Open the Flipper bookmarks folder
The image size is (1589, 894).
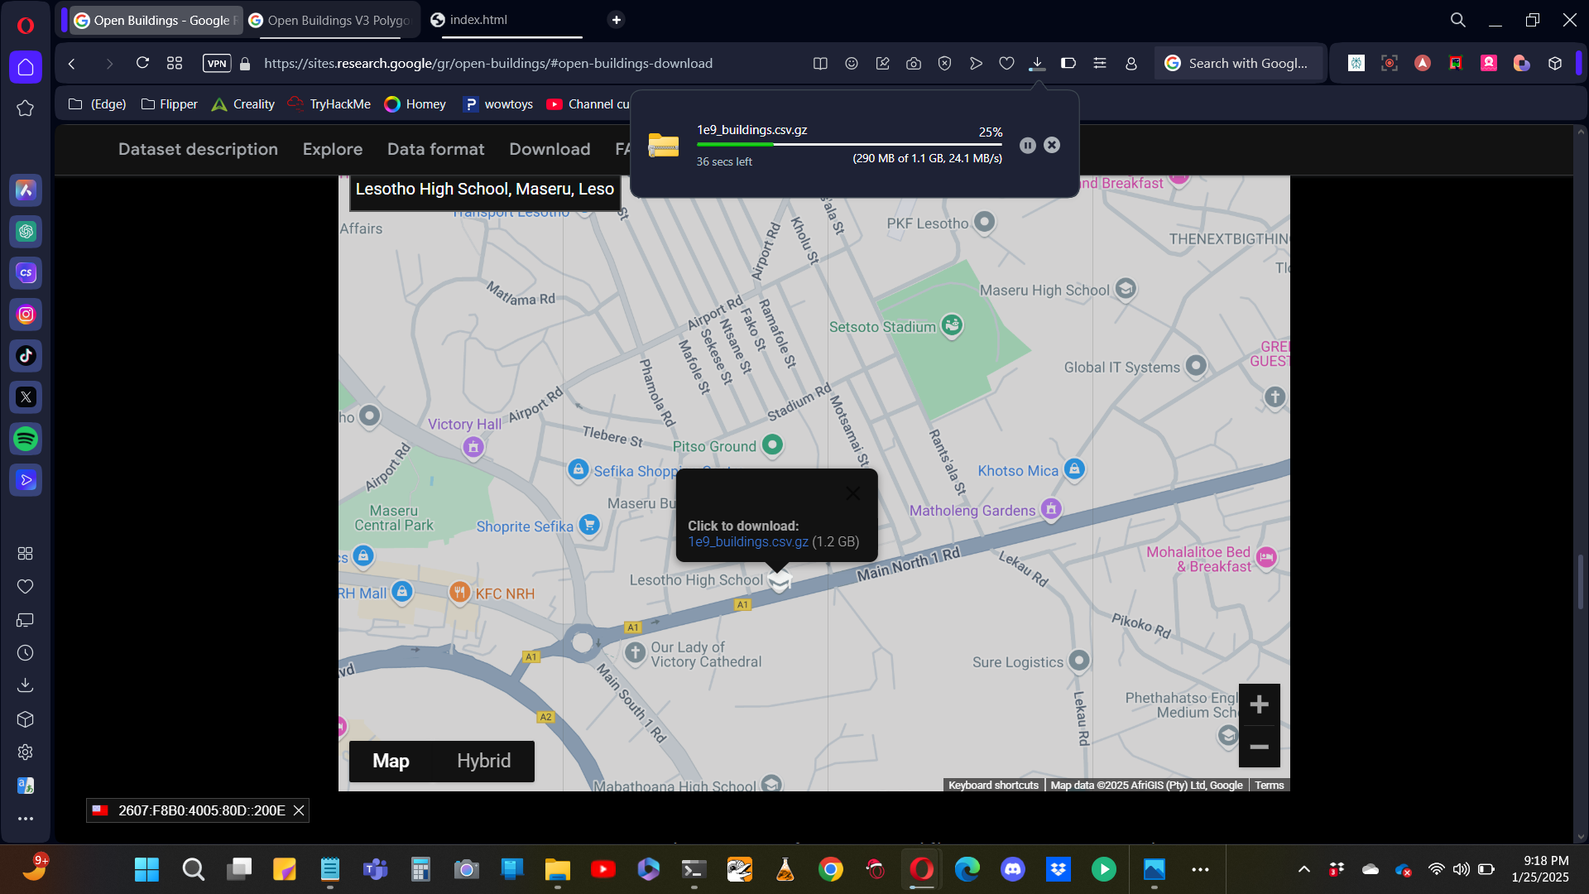(170, 104)
